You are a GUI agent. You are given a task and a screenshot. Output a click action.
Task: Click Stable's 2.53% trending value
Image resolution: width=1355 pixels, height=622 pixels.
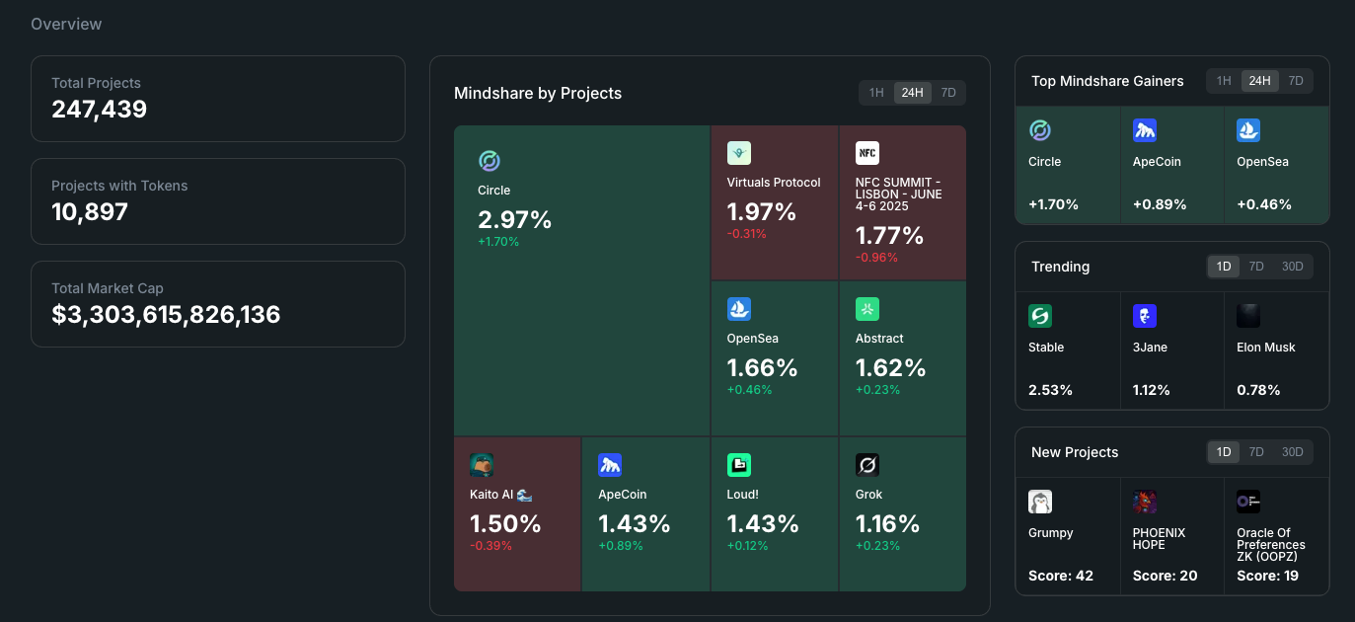(1051, 390)
